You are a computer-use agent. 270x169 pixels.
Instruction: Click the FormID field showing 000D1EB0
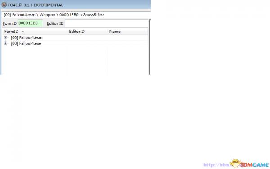pos(30,23)
